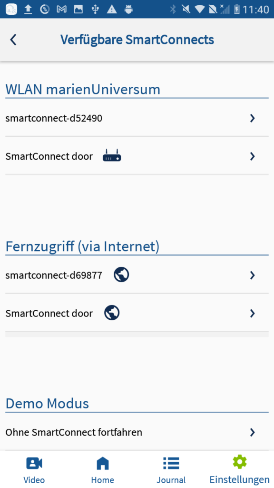274x488 pixels.
Task: Open chevron for WLAN SmartConnect door
Action: (x=252, y=156)
